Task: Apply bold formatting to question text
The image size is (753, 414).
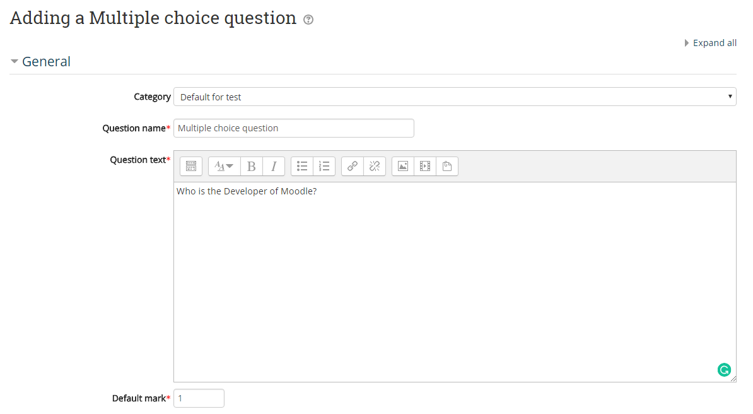Action: click(251, 166)
